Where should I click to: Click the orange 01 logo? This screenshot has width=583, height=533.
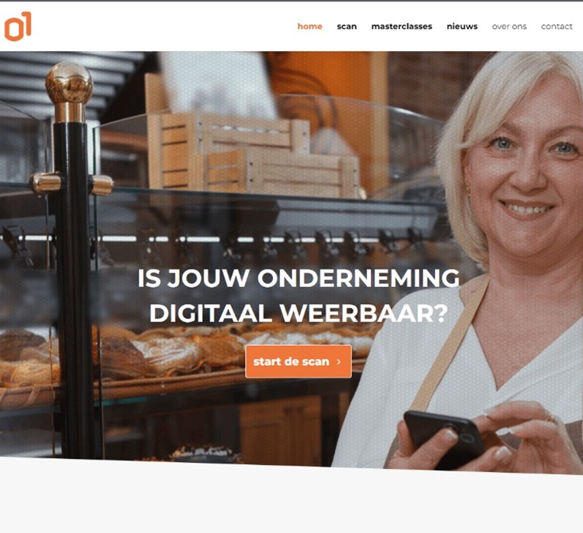pos(18,26)
